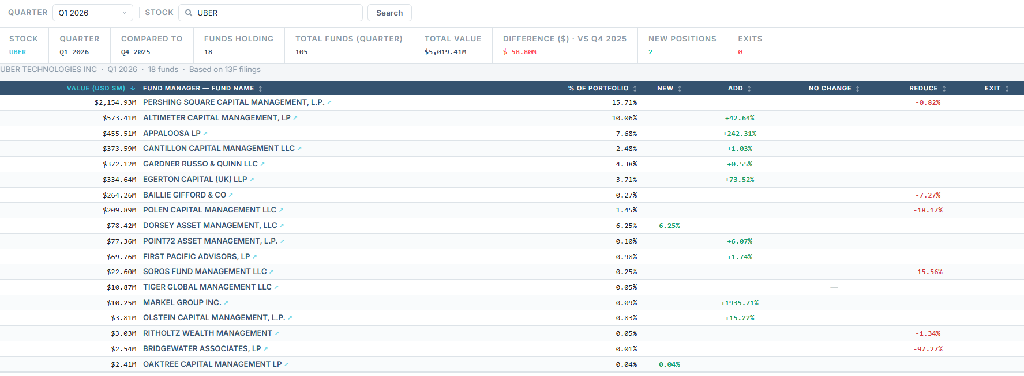Viewport: 1024px width, 376px height.
Task: Open external link icon for Soros Fund Management
Action: point(271,272)
